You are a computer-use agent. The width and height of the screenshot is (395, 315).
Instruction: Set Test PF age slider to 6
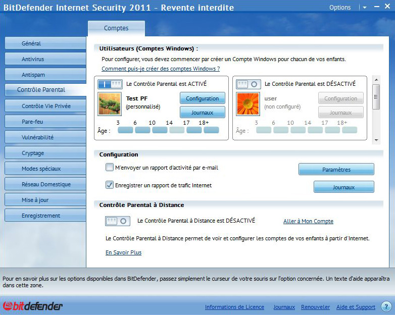[142, 130]
